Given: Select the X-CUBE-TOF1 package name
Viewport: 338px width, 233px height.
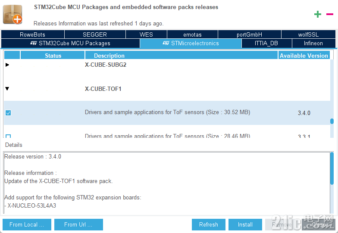Looking at the screenshot, I should [103, 89].
